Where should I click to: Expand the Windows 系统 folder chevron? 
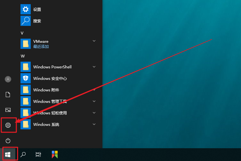[94, 124]
